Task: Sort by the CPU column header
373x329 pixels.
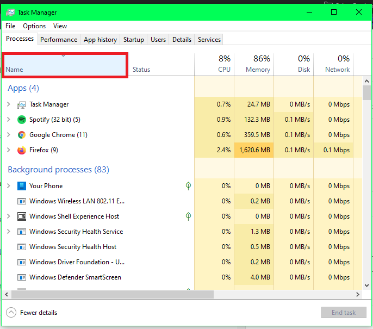Action: point(214,65)
